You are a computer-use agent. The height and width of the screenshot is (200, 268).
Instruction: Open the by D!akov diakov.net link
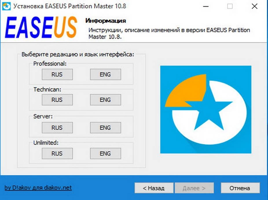point(38,188)
